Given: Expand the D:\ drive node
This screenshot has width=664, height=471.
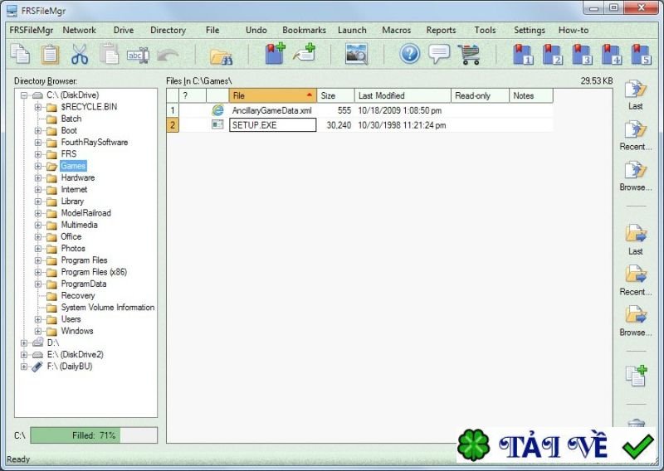Looking at the screenshot, I should click(24, 342).
